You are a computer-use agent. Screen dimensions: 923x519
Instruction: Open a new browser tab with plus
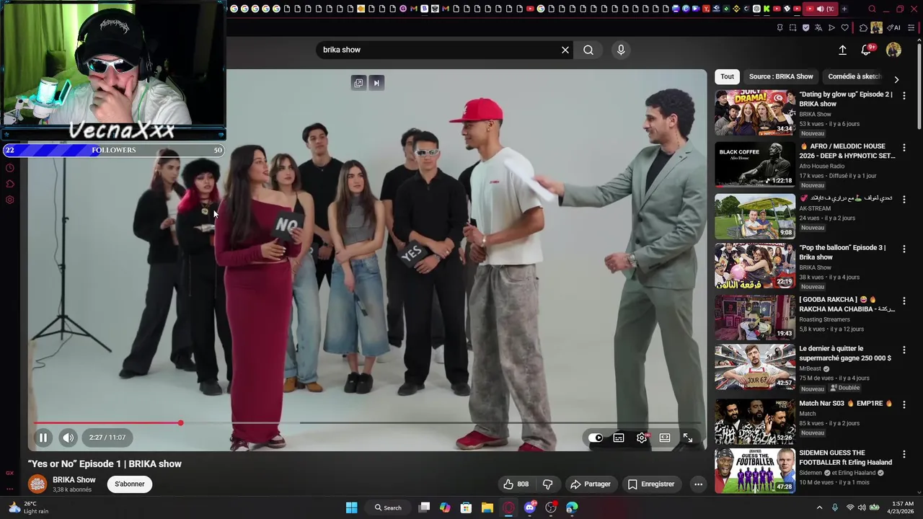coord(844,9)
